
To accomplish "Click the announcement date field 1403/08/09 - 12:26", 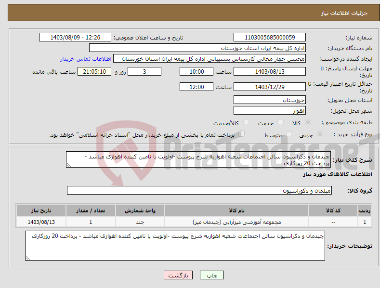I will pyautogui.click(x=75, y=38).
